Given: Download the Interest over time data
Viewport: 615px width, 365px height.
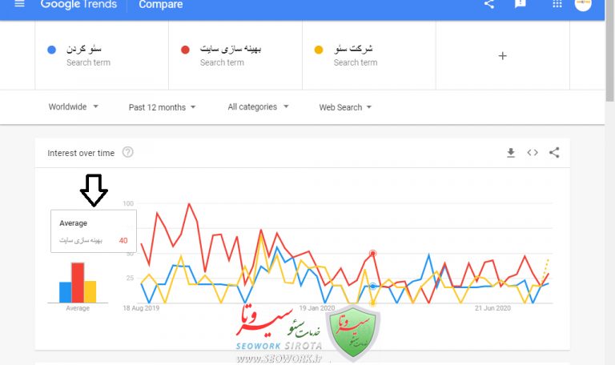Looking at the screenshot, I should 511,153.
